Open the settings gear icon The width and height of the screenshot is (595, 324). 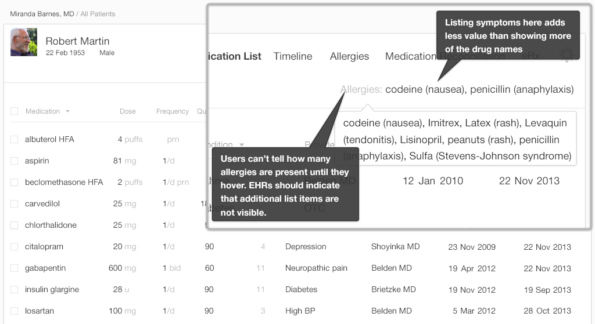tap(566, 56)
